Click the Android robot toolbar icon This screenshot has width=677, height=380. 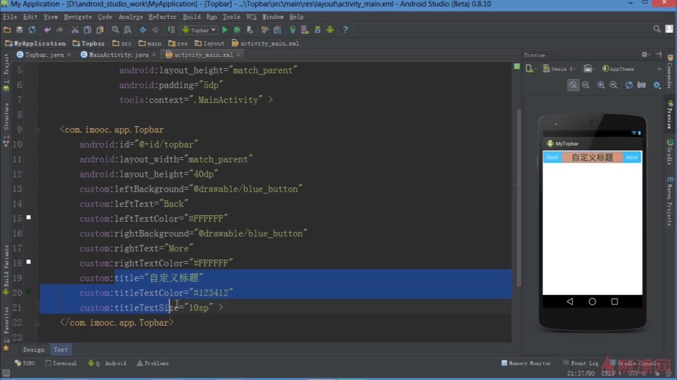point(330,30)
